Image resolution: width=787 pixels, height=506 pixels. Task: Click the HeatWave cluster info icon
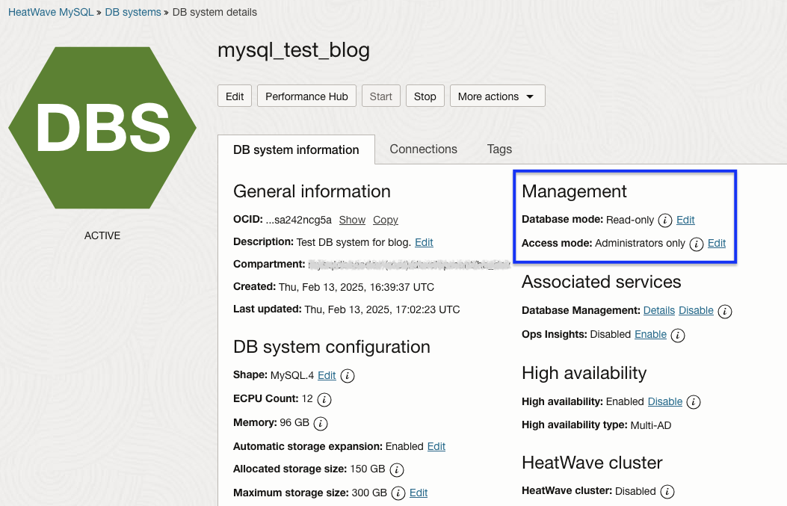point(665,492)
